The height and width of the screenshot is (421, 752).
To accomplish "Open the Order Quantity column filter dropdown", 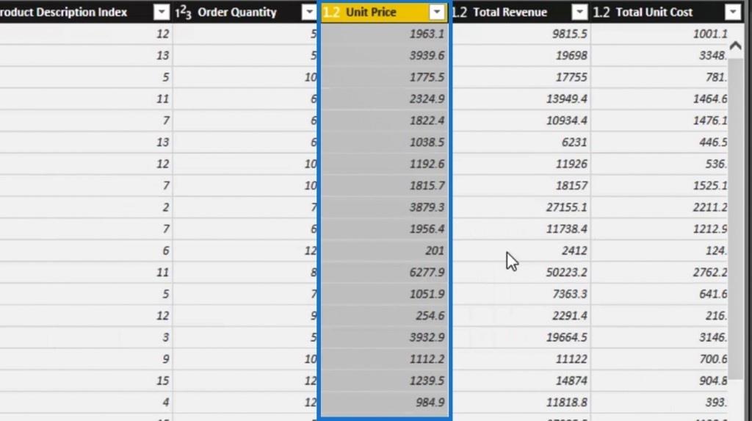I will (309, 12).
